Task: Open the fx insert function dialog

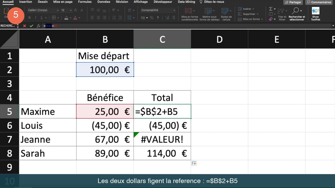Action: coord(38,26)
